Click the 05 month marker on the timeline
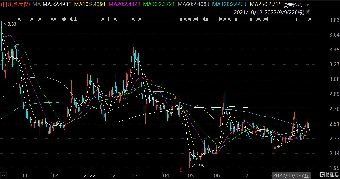 pyautogui.click(x=191, y=175)
